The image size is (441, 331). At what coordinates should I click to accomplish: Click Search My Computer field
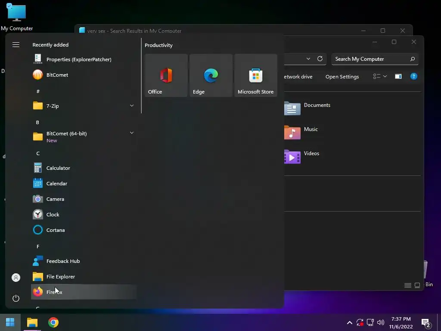click(x=375, y=59)
